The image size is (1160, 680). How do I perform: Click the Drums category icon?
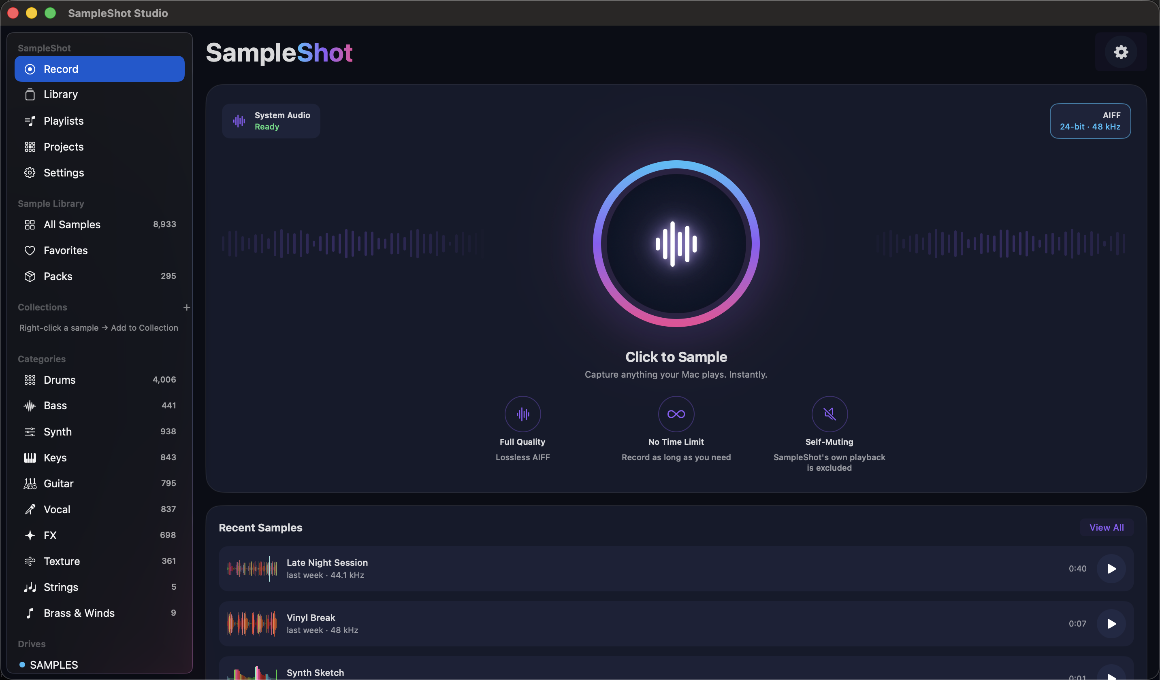tap(30, 380)
